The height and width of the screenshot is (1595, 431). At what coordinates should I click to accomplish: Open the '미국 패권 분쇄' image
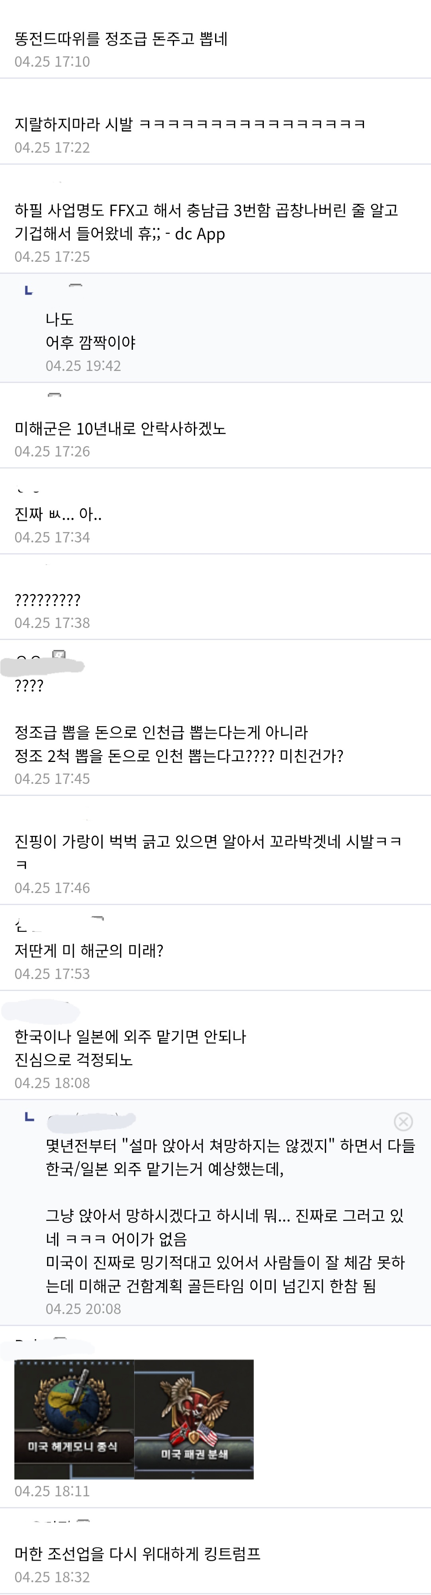point(194,1419)
